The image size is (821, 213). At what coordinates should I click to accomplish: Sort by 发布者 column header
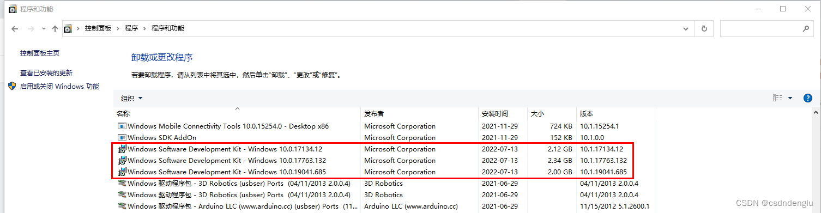(x=420, y=114)
